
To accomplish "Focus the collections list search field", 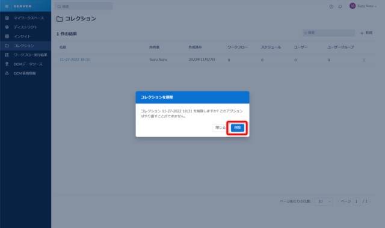I will (329, 32).
